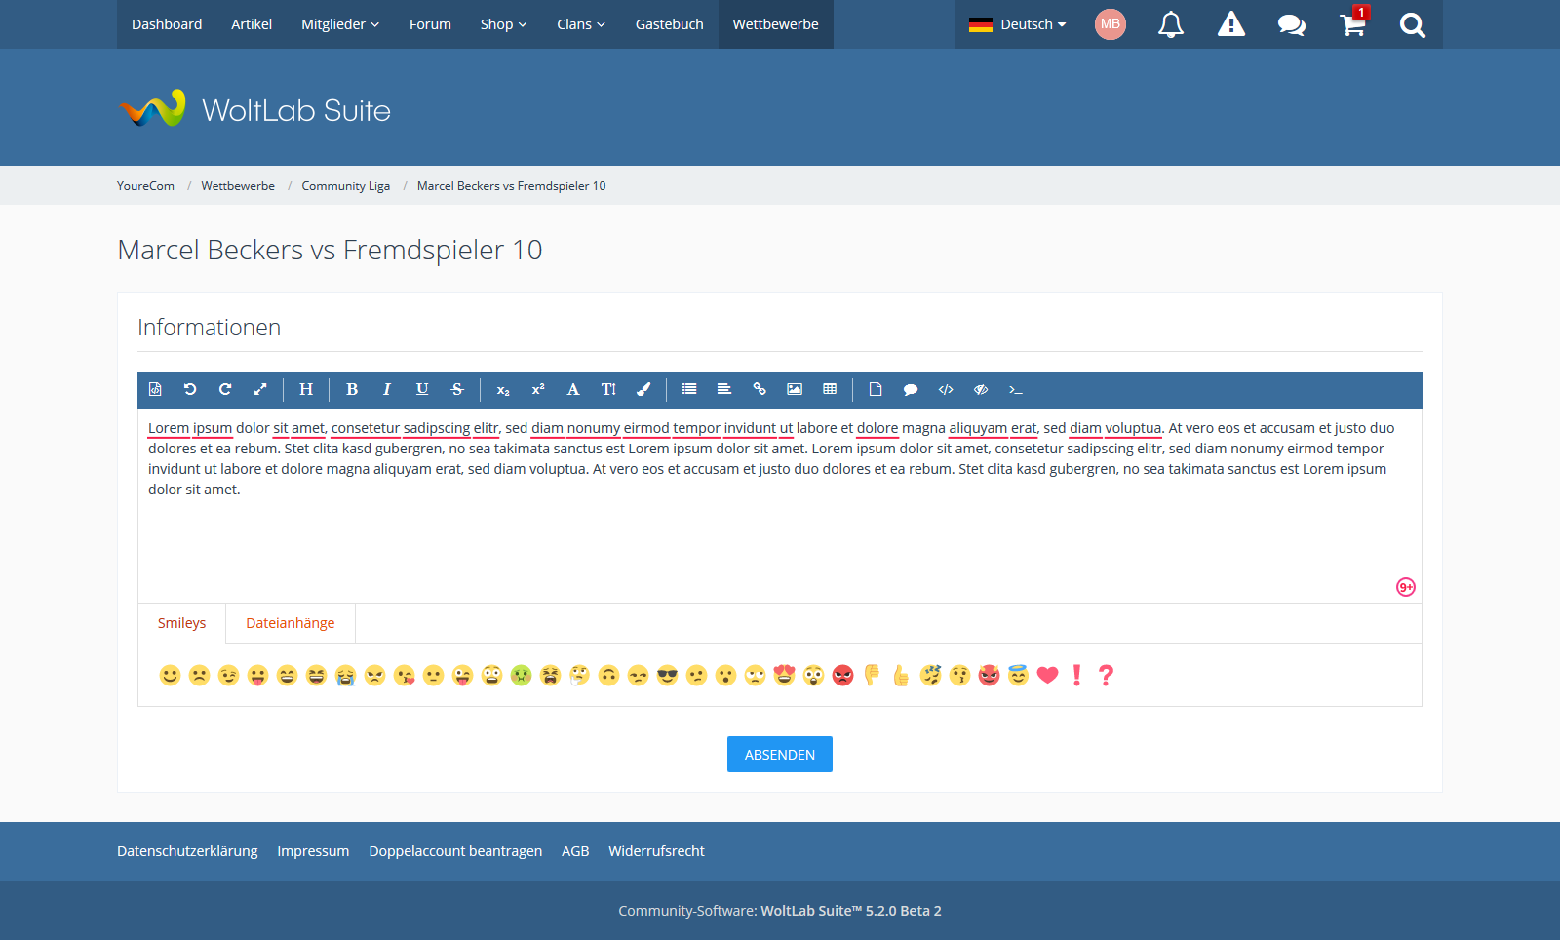Open the text color picker brush

point(643,389)
